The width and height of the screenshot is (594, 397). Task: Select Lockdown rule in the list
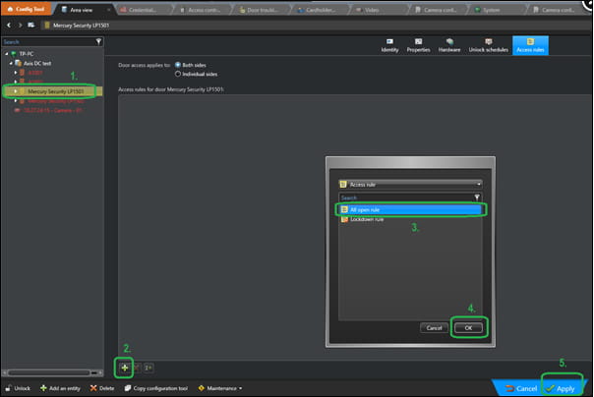pyautogui.click(x=367, y=219)
